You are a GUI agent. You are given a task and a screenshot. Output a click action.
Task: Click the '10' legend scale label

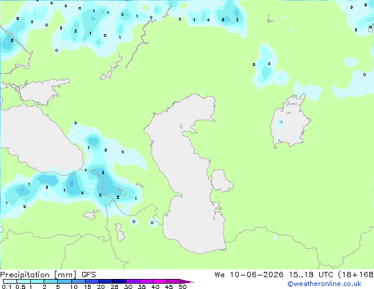coord(74,287)
